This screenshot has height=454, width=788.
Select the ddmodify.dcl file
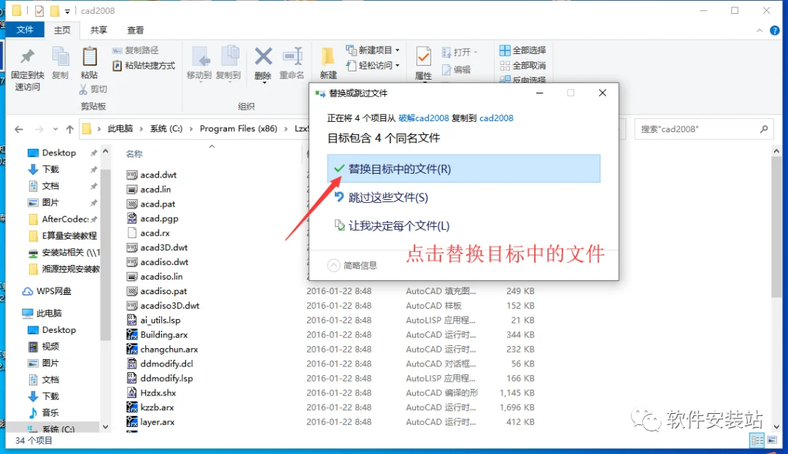point(166,364)
